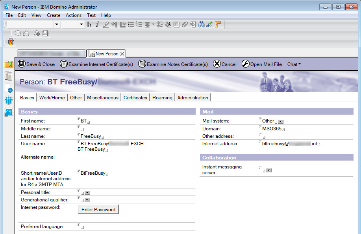This screenshot has height=234, width=361.
Task: Switch to the blurred tab before New Person
Action: coord(51,54)
